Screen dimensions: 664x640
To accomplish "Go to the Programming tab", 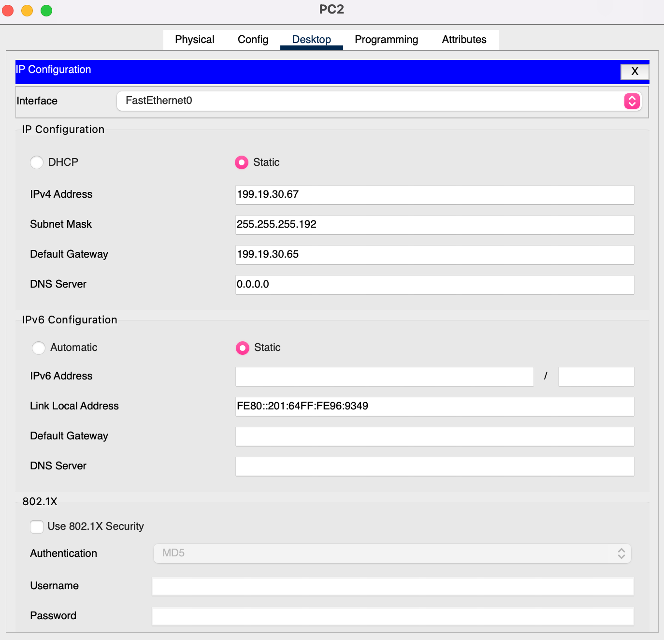I will click(387, 40).
